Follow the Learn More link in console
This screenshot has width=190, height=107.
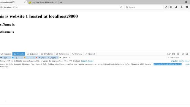pos(87,61)
